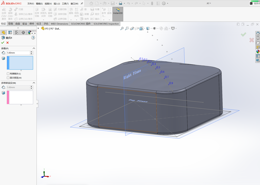Open the 文件(F) menu

point(31,4)
